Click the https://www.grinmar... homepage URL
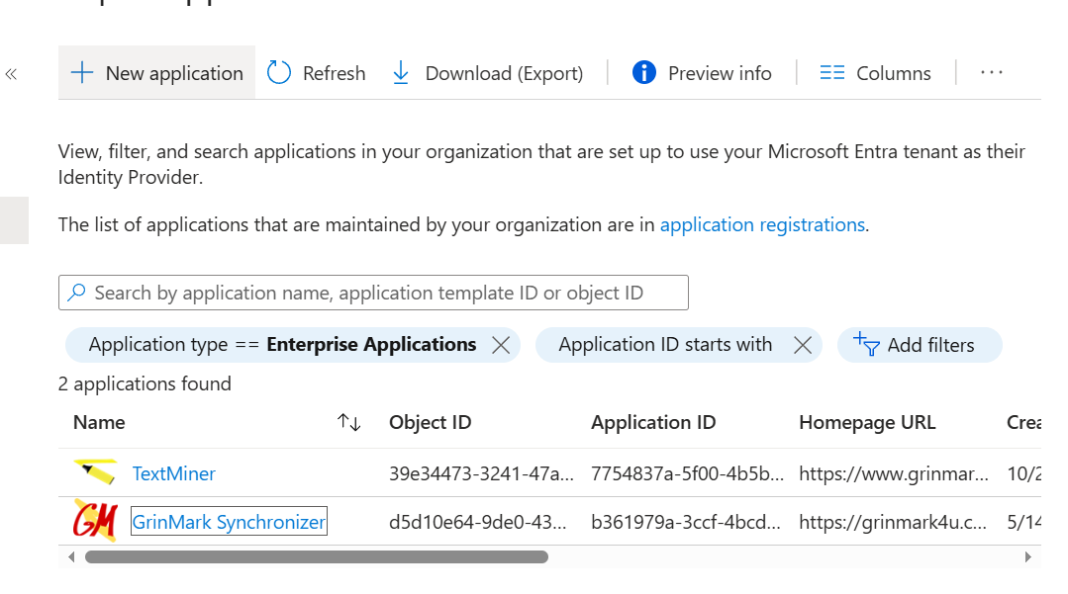The image size is (1068, 594). [894, 473]
